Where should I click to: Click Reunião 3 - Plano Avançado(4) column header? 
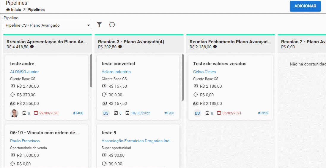click(131, 42)
